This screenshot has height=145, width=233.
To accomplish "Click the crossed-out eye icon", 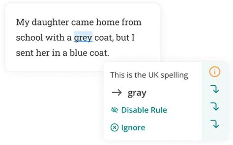I will pyautogui.click(x=114, y=110).
